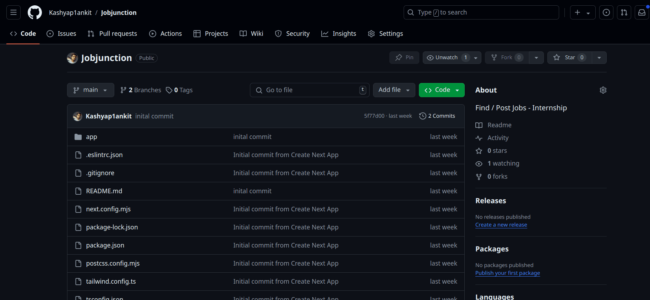Open package-lock.json file
650x300 pixels.
tap(112, 227)
